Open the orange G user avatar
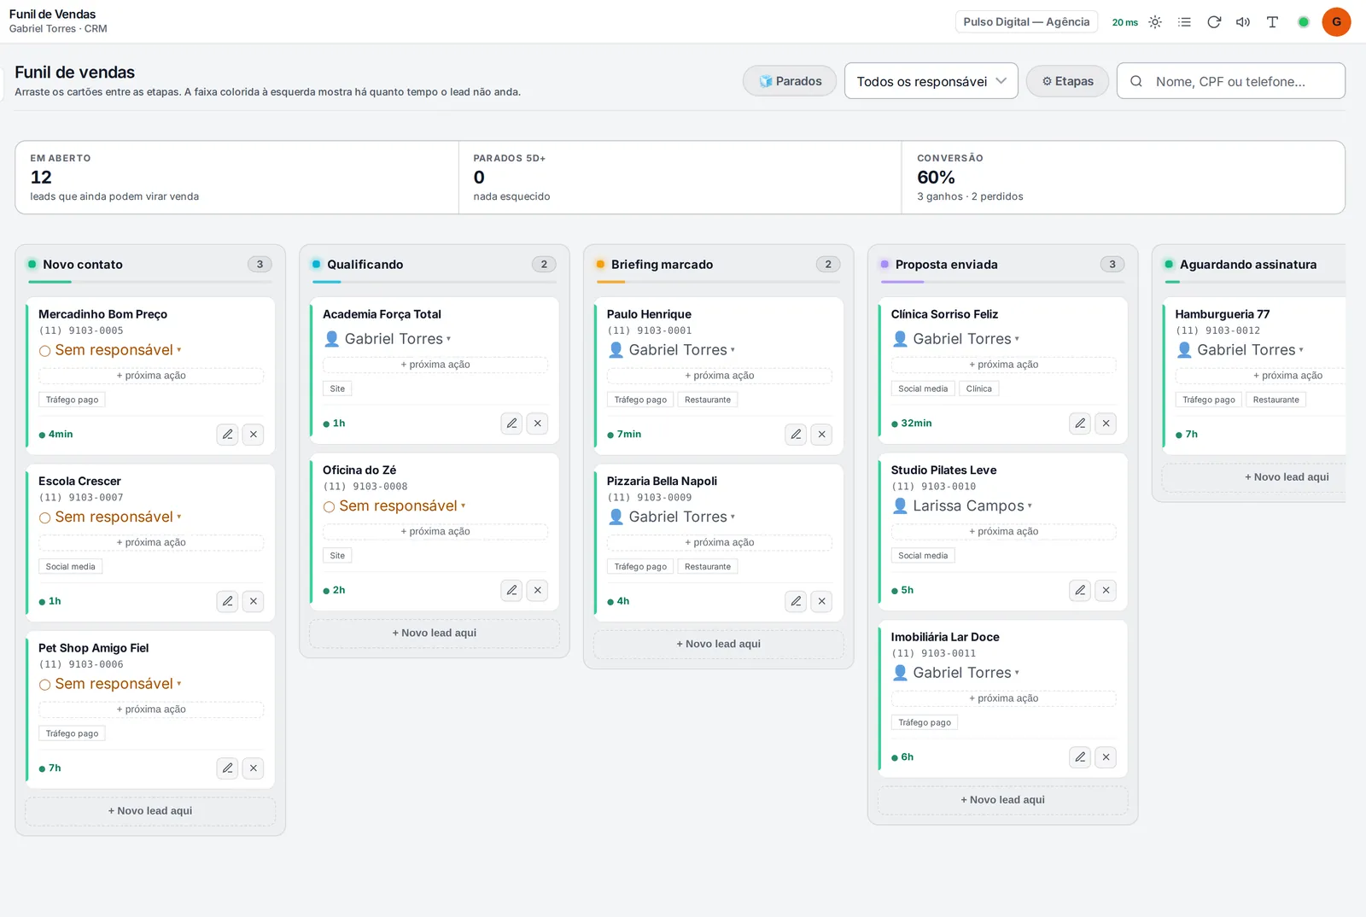1366x917 pixels. coord(1336,22)
